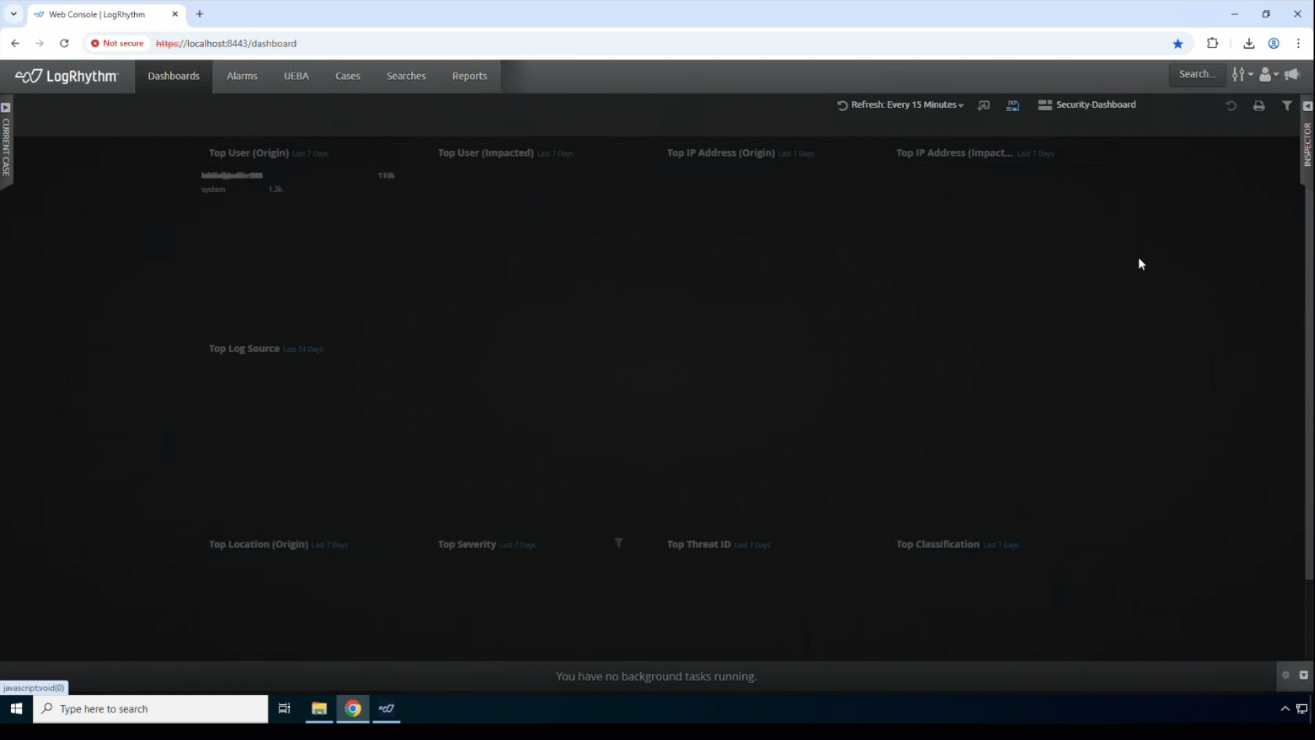Viewport: 1315px width, 740px height.
Task: Toggle the background tasks settings gear
Action: (x=1286, y=675)
